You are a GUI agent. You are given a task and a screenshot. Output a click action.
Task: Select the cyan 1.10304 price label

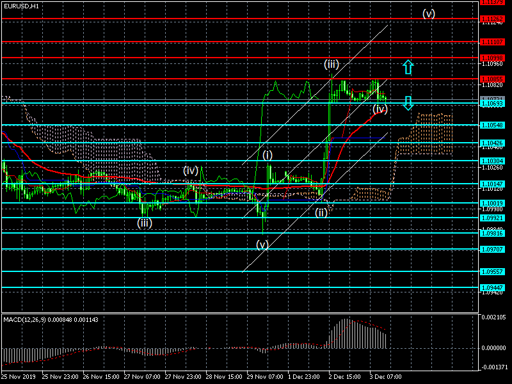(492, 161)
